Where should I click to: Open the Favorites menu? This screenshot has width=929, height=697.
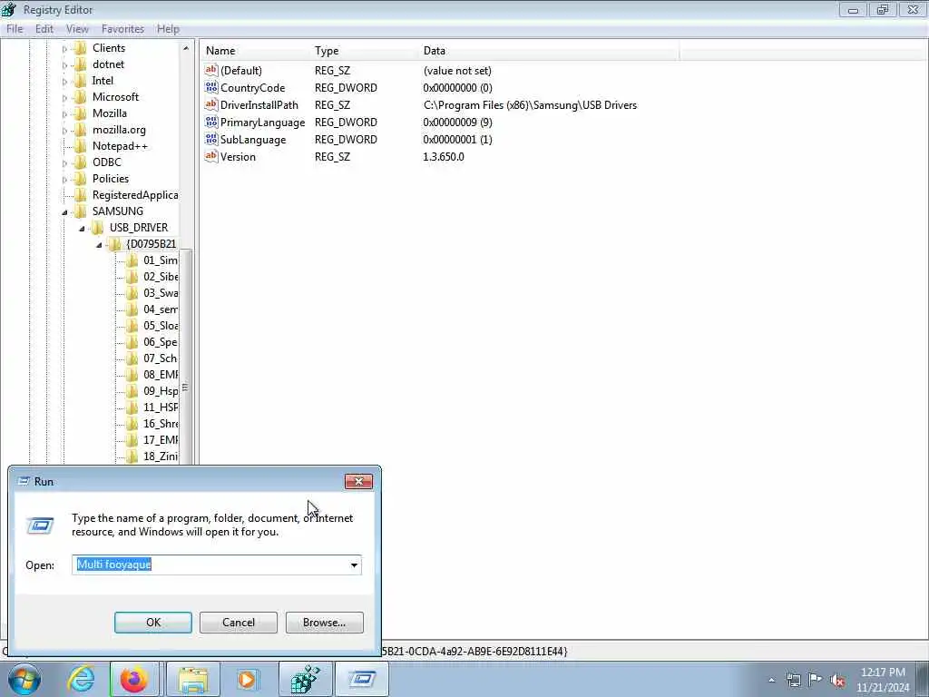122,28
